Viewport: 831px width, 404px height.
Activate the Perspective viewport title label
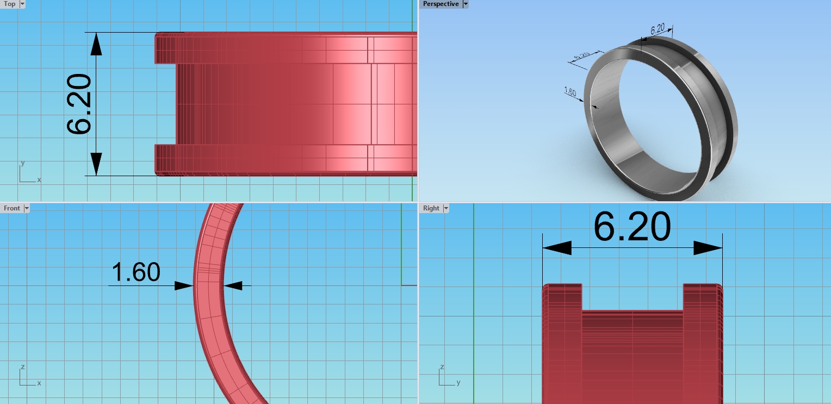(441, 4)
